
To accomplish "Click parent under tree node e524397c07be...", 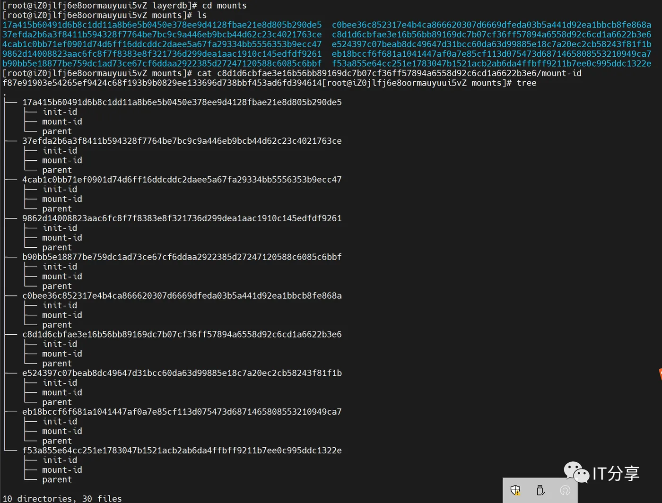I will click(57, 402).
